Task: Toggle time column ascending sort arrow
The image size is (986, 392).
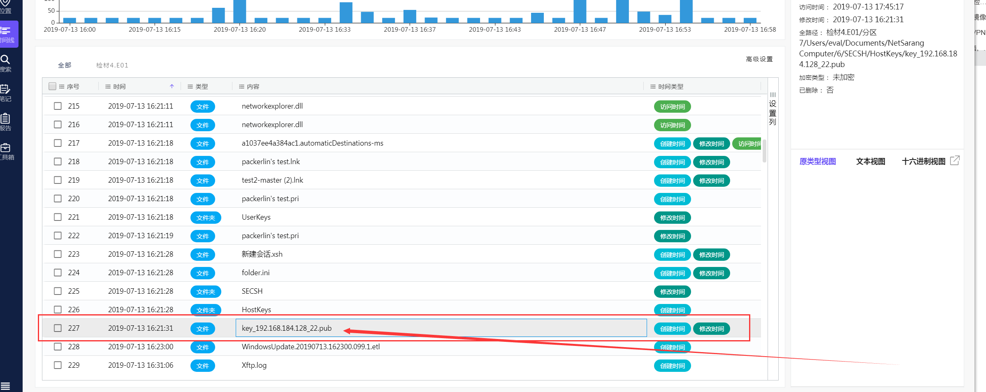Action: 172,86
